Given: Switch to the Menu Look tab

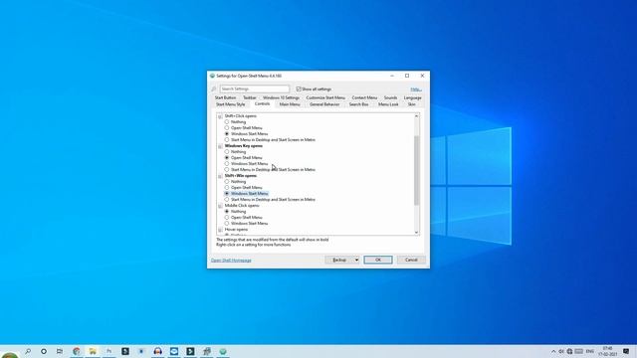Looking at the screenshot, I should tap(388, 104).
